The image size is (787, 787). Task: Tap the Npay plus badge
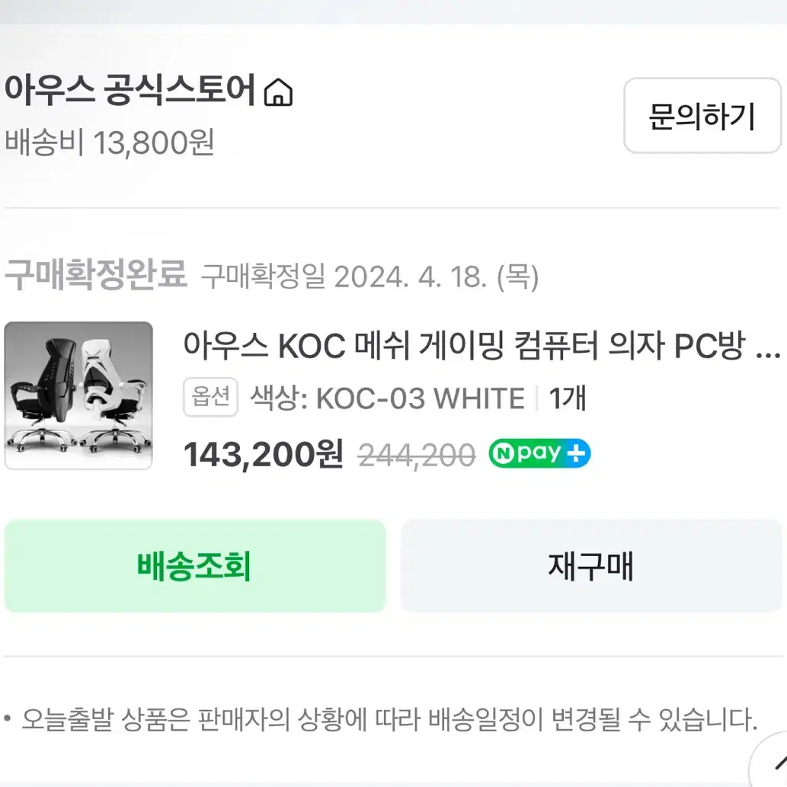[x=539, y=453]
